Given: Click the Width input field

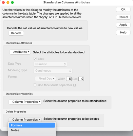Looking at the screenshot, I should point(69,79).
